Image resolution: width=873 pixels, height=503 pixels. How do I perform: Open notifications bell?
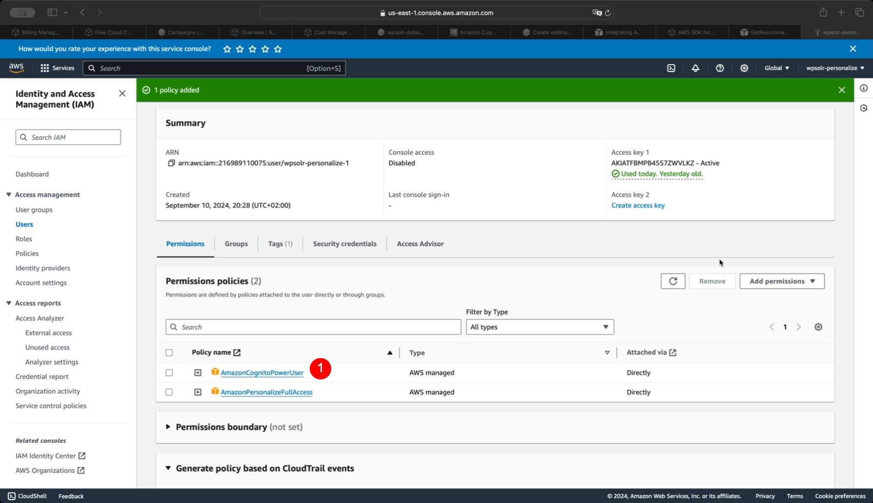click(695, 68)
